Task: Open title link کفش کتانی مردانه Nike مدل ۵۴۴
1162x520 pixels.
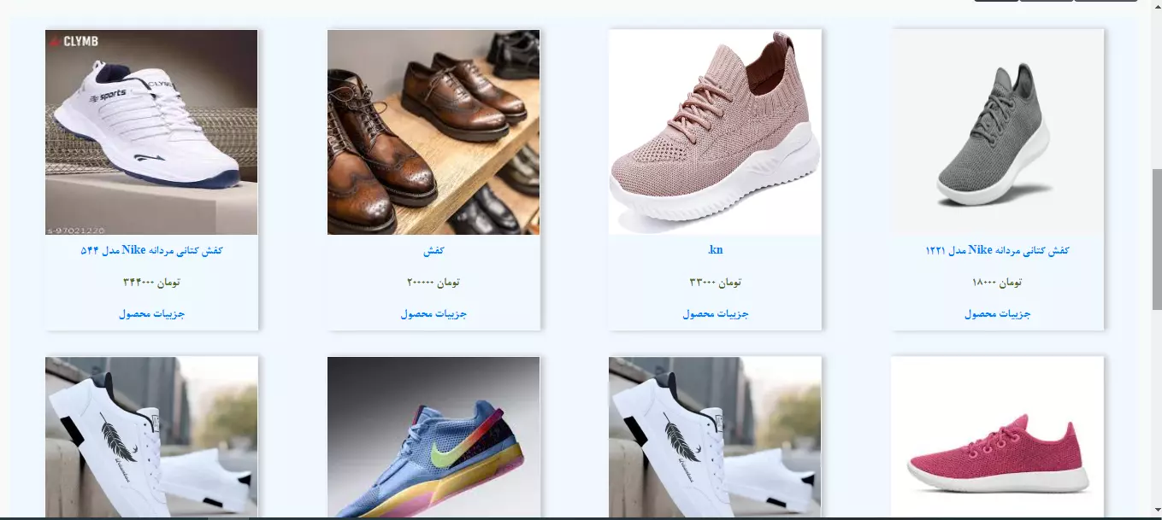Action: pos(151,250)
